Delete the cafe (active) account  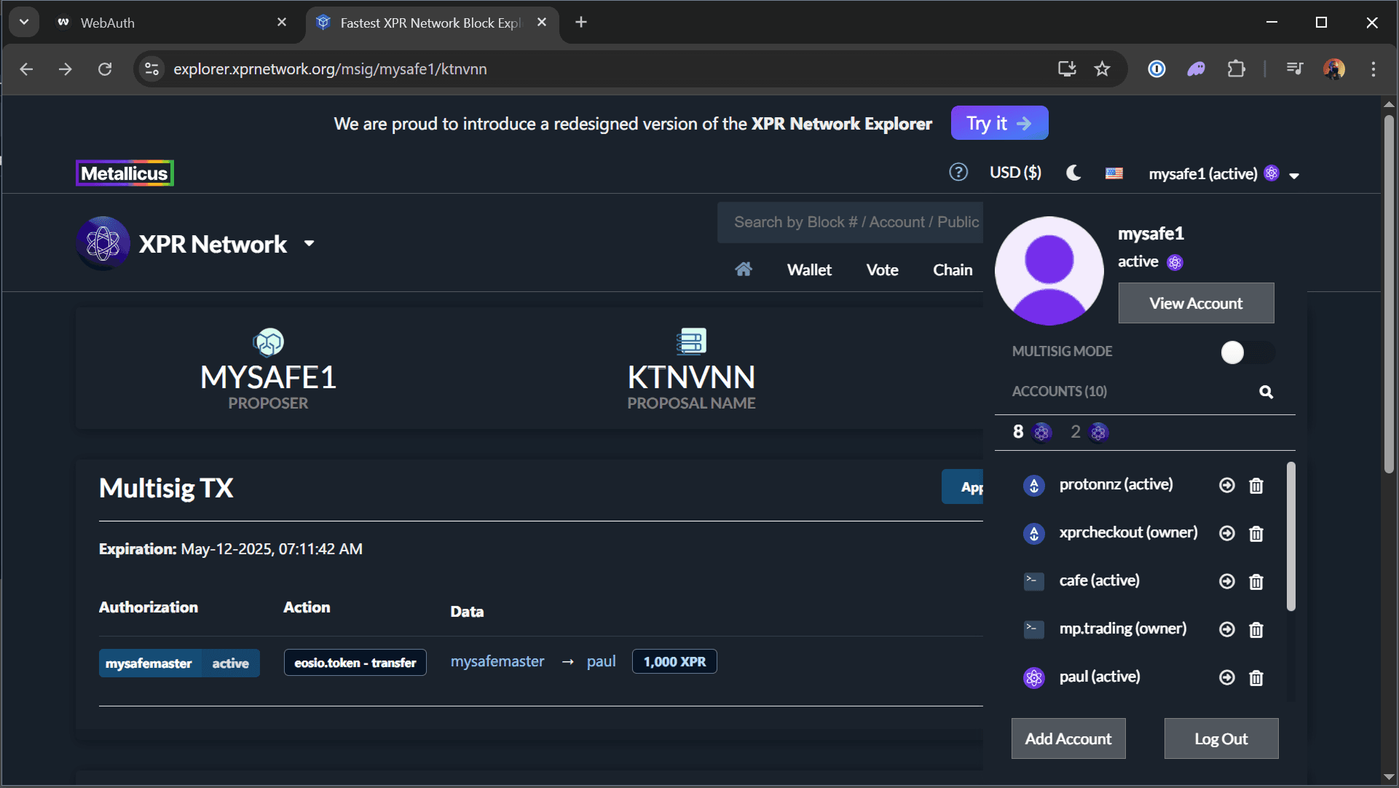pyautogui.click(x=1256, y=581)
